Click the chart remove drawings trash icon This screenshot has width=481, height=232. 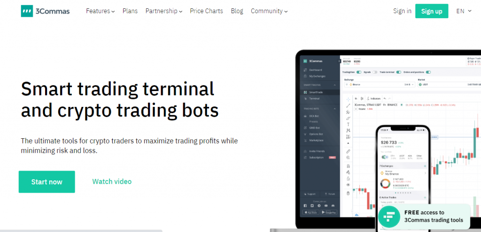(x=348, y=194)
